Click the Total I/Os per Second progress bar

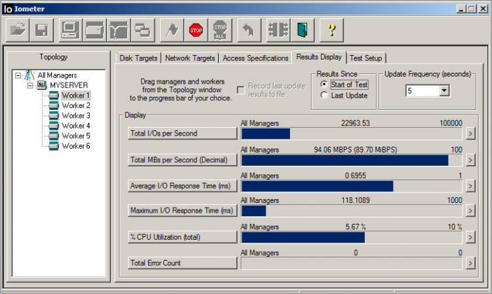point(352,134)
